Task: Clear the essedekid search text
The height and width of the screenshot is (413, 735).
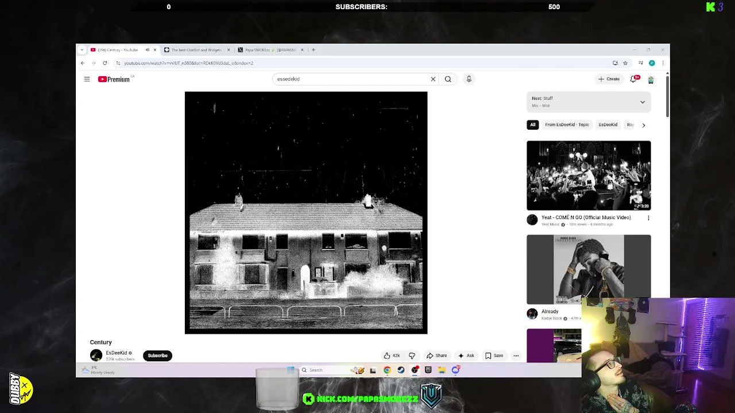Action: pos(433,79)
